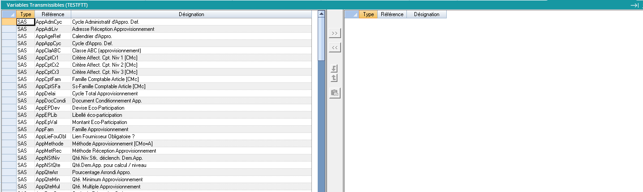Image resolution: width=643 pixels, height=192 pixels.
Task: Click the >> transfer-right button
Action: point(335,33)
